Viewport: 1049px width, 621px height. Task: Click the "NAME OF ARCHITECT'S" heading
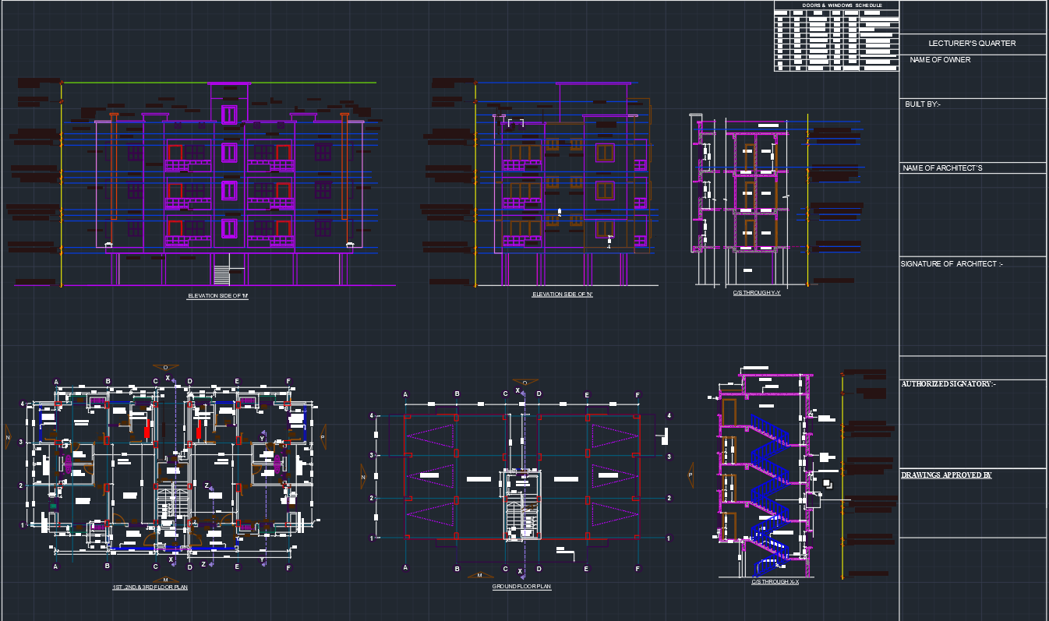tap(942, 168)
